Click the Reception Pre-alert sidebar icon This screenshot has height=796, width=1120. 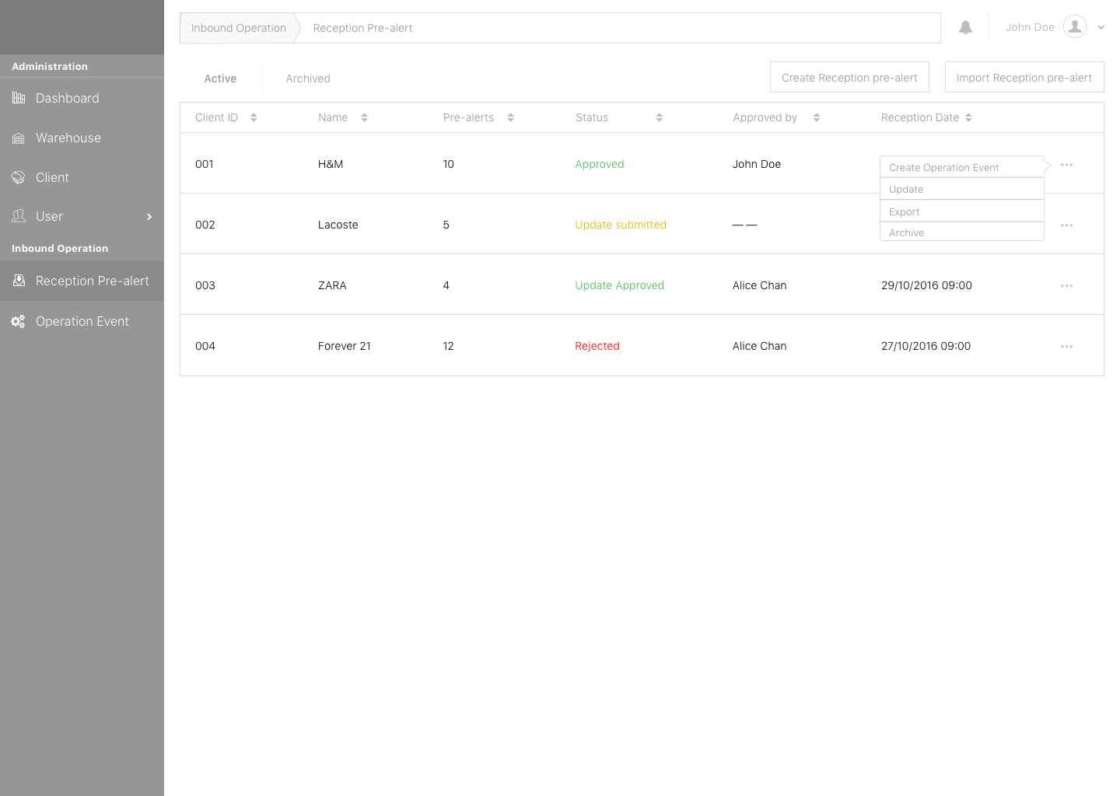[19, 281]
